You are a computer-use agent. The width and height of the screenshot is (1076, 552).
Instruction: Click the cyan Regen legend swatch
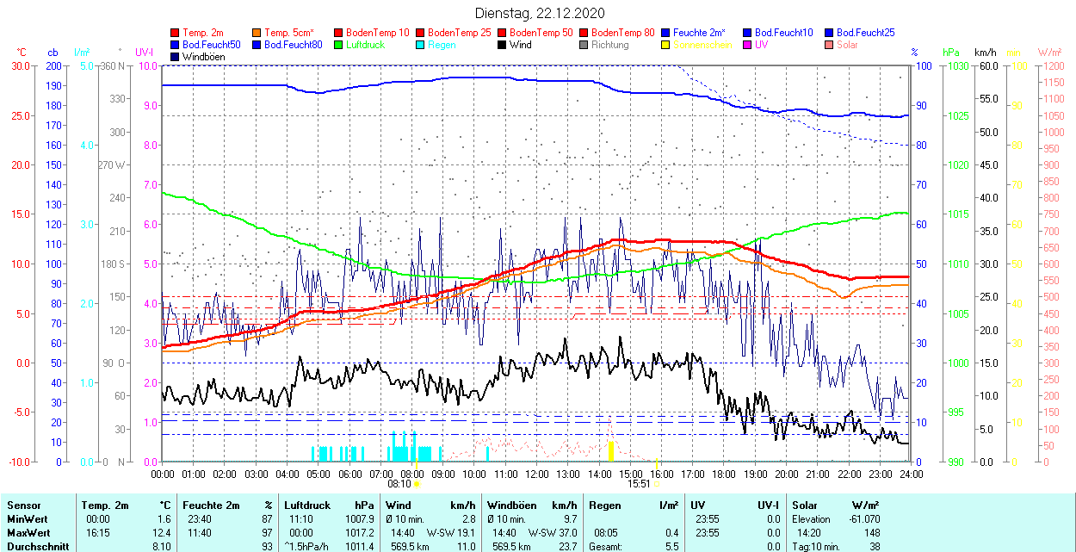point(420,45)
